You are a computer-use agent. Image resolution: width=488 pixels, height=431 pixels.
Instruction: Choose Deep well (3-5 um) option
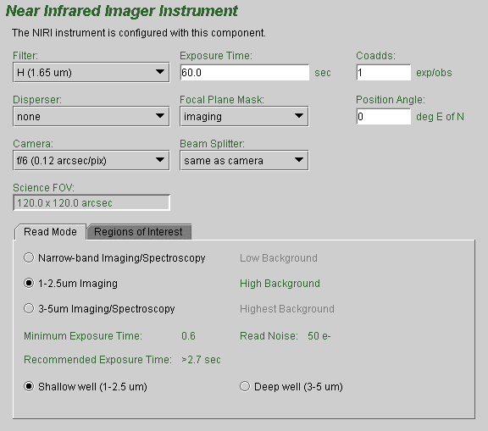pyautogui.click(x=245, y=386)
